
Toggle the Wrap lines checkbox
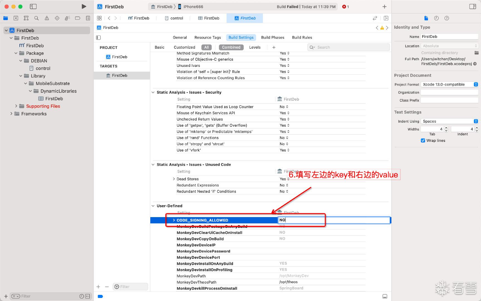point(423,140)
